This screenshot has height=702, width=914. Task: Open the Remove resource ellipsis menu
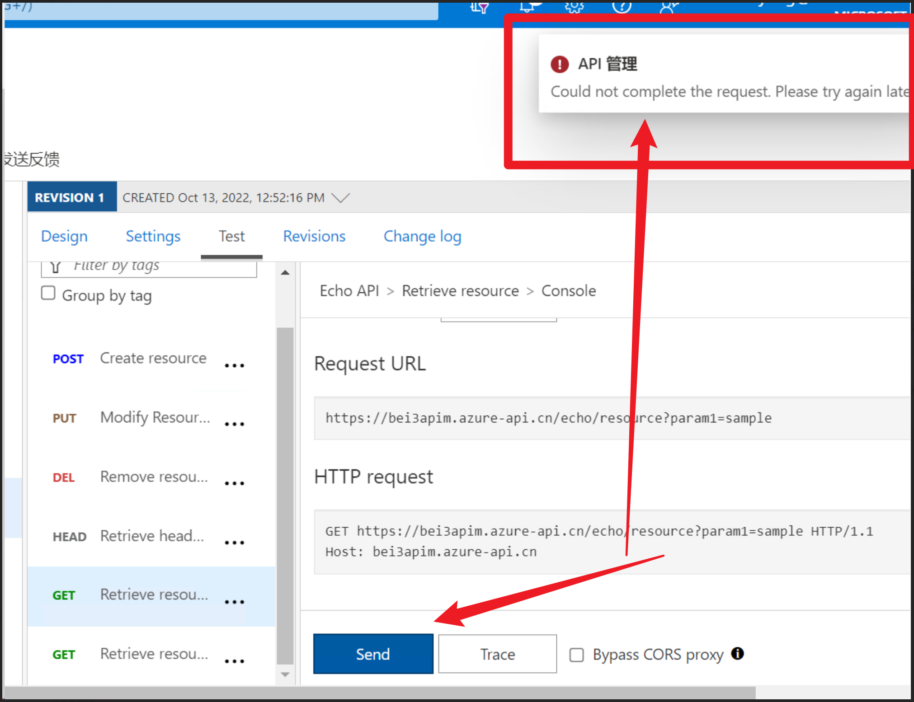tap(234, 483)
